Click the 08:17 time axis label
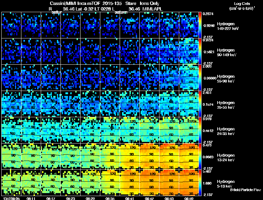Screen dimensions: 263x200 click(51, 199)
